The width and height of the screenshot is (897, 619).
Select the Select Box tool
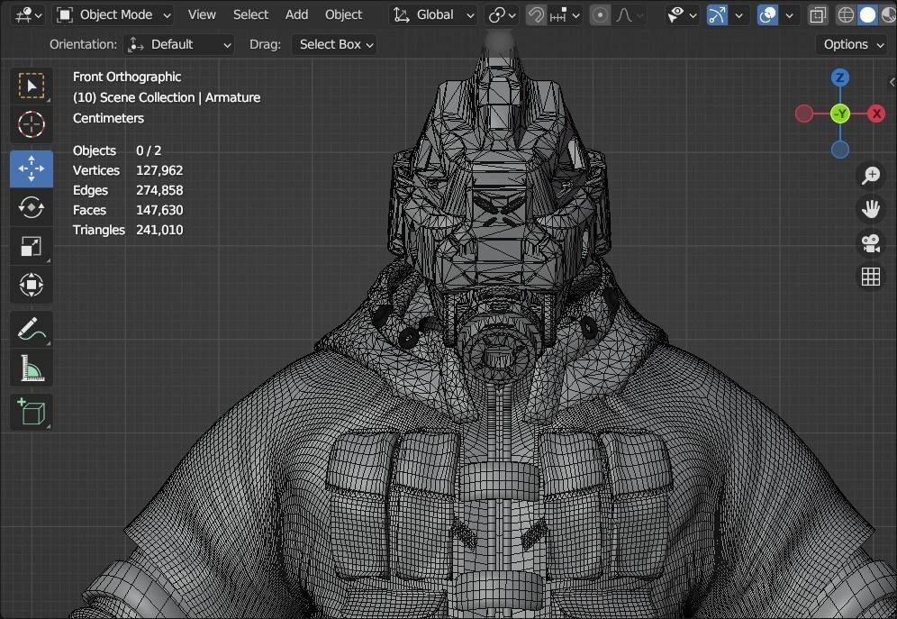[32, 86]
